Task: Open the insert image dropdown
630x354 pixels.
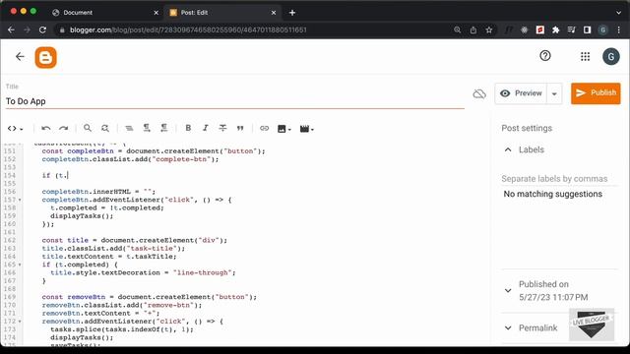Action: (x=284, y=129)
